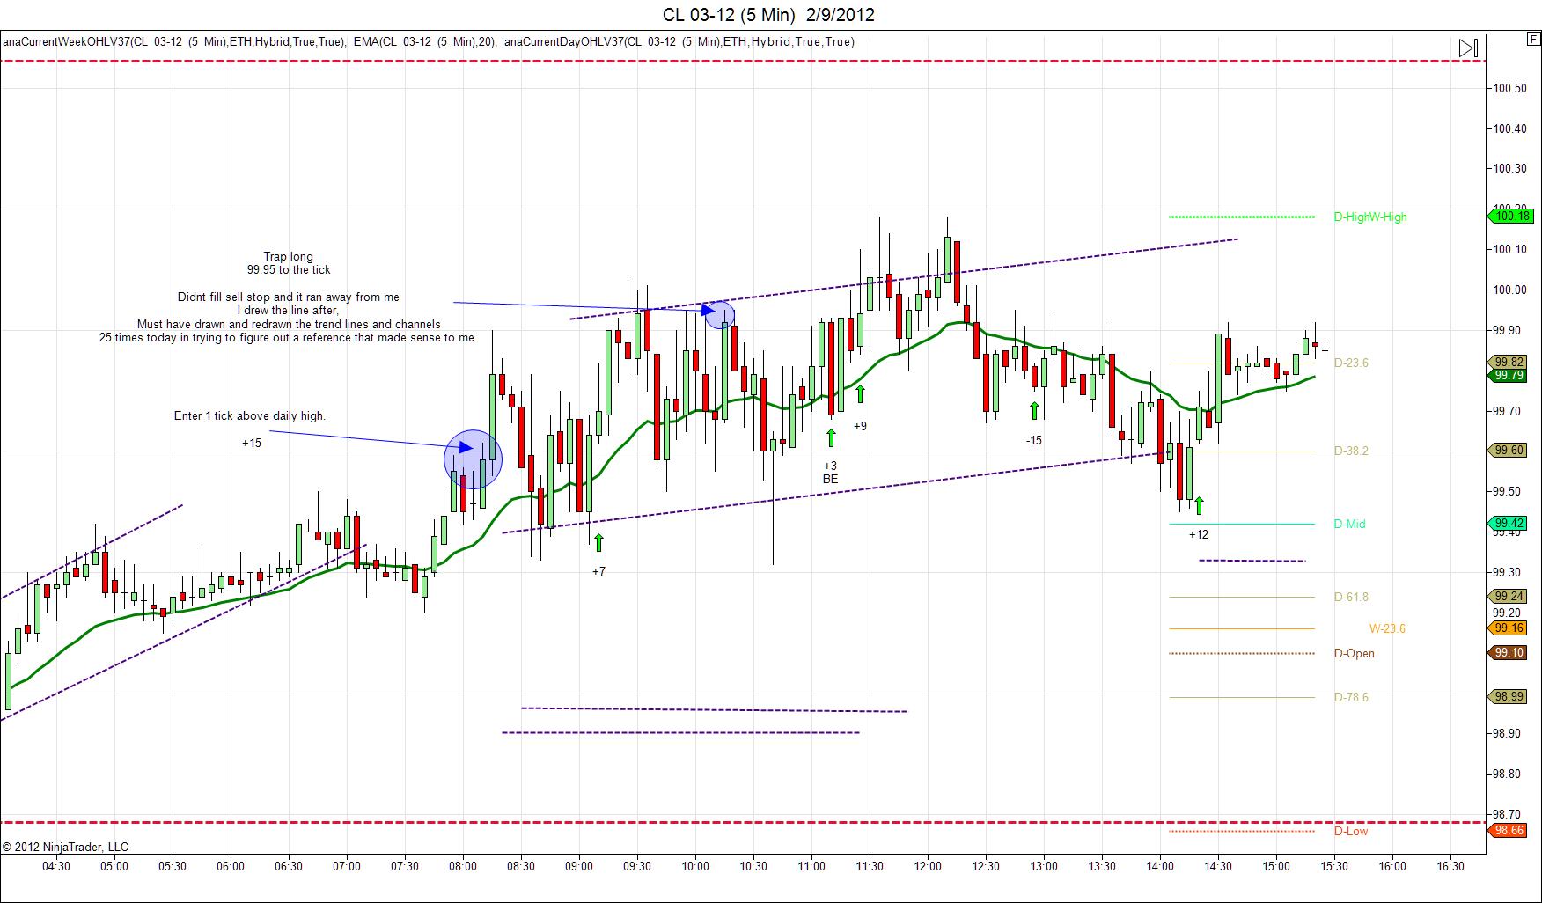Select the D-HighW-High level label
Screen dimensions: 1542x903
click(x=1370, y=217)
